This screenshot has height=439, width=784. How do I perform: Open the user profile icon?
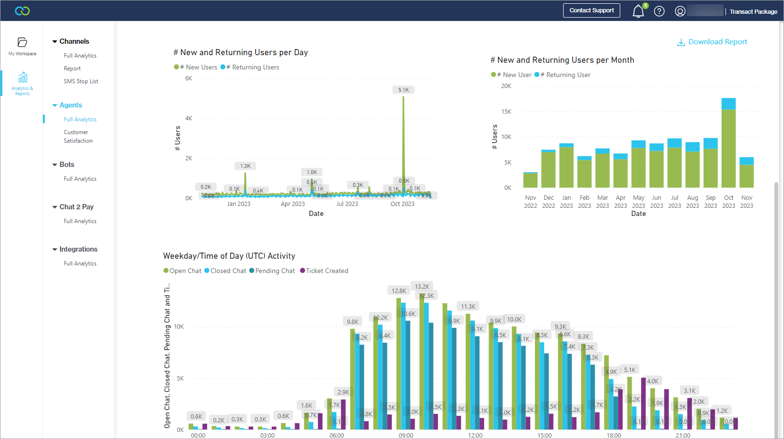tap(680, 11)
